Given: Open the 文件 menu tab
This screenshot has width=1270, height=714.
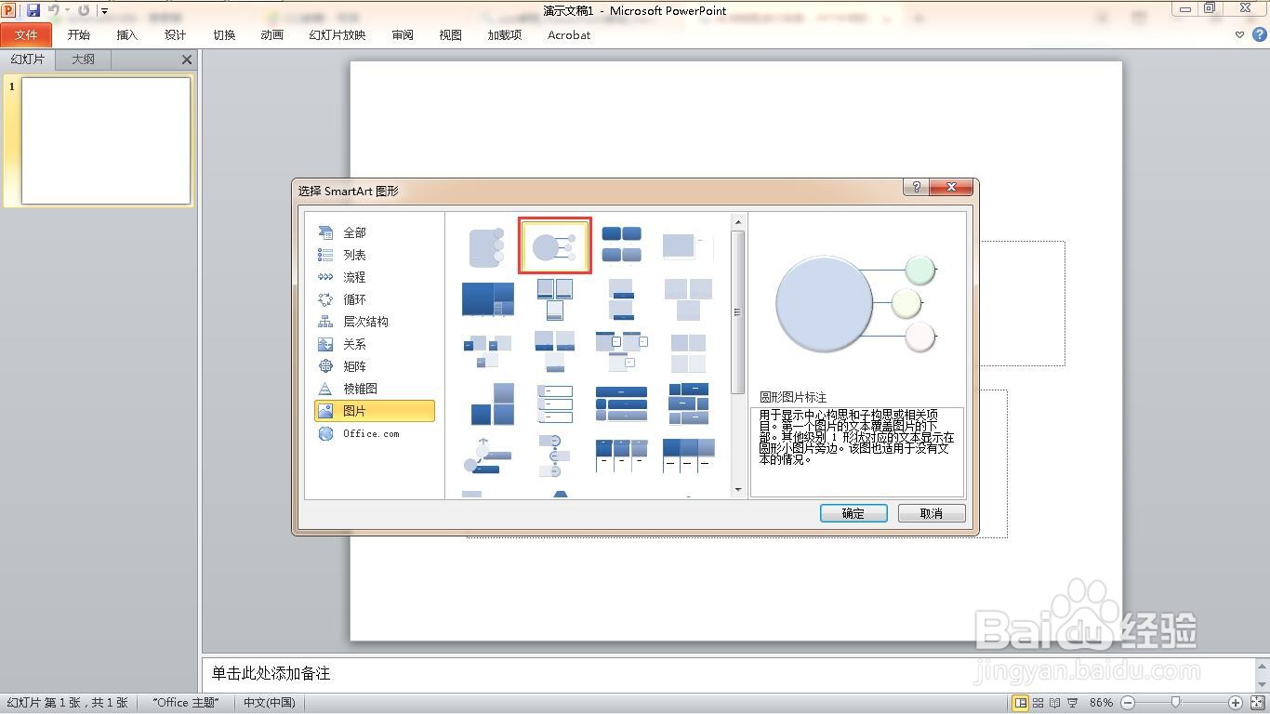Looking at the screenshot, I should point(26,35).
